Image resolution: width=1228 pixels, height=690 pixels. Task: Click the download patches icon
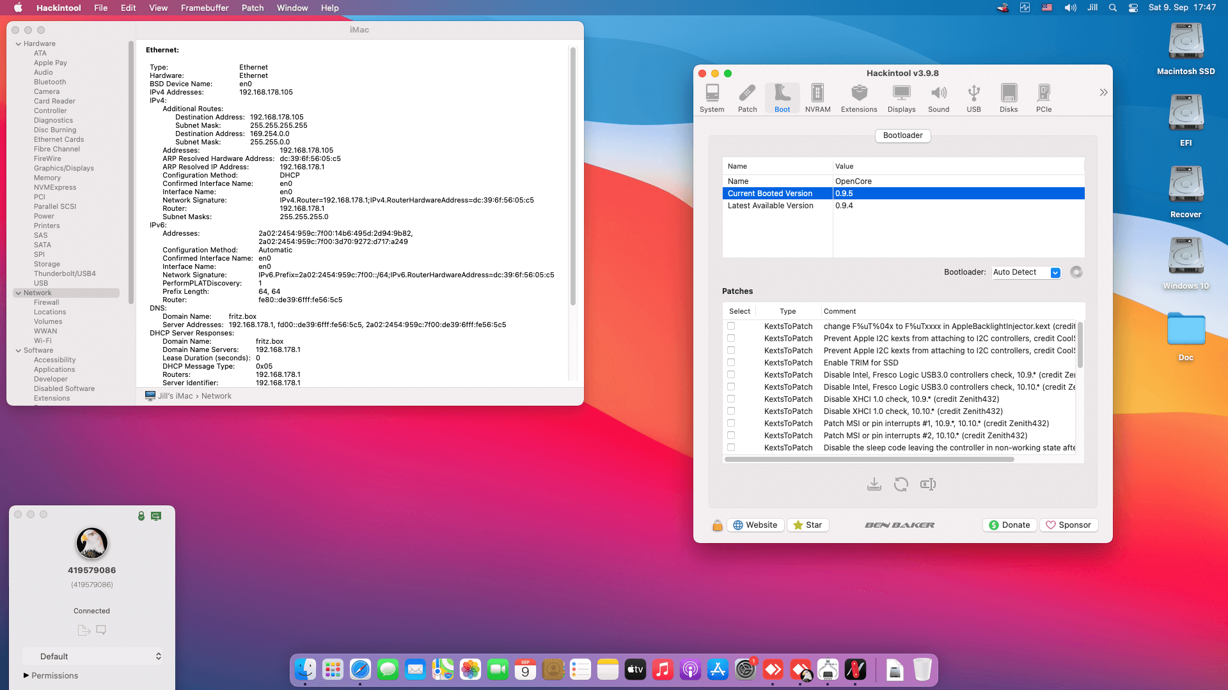point(874,484)
